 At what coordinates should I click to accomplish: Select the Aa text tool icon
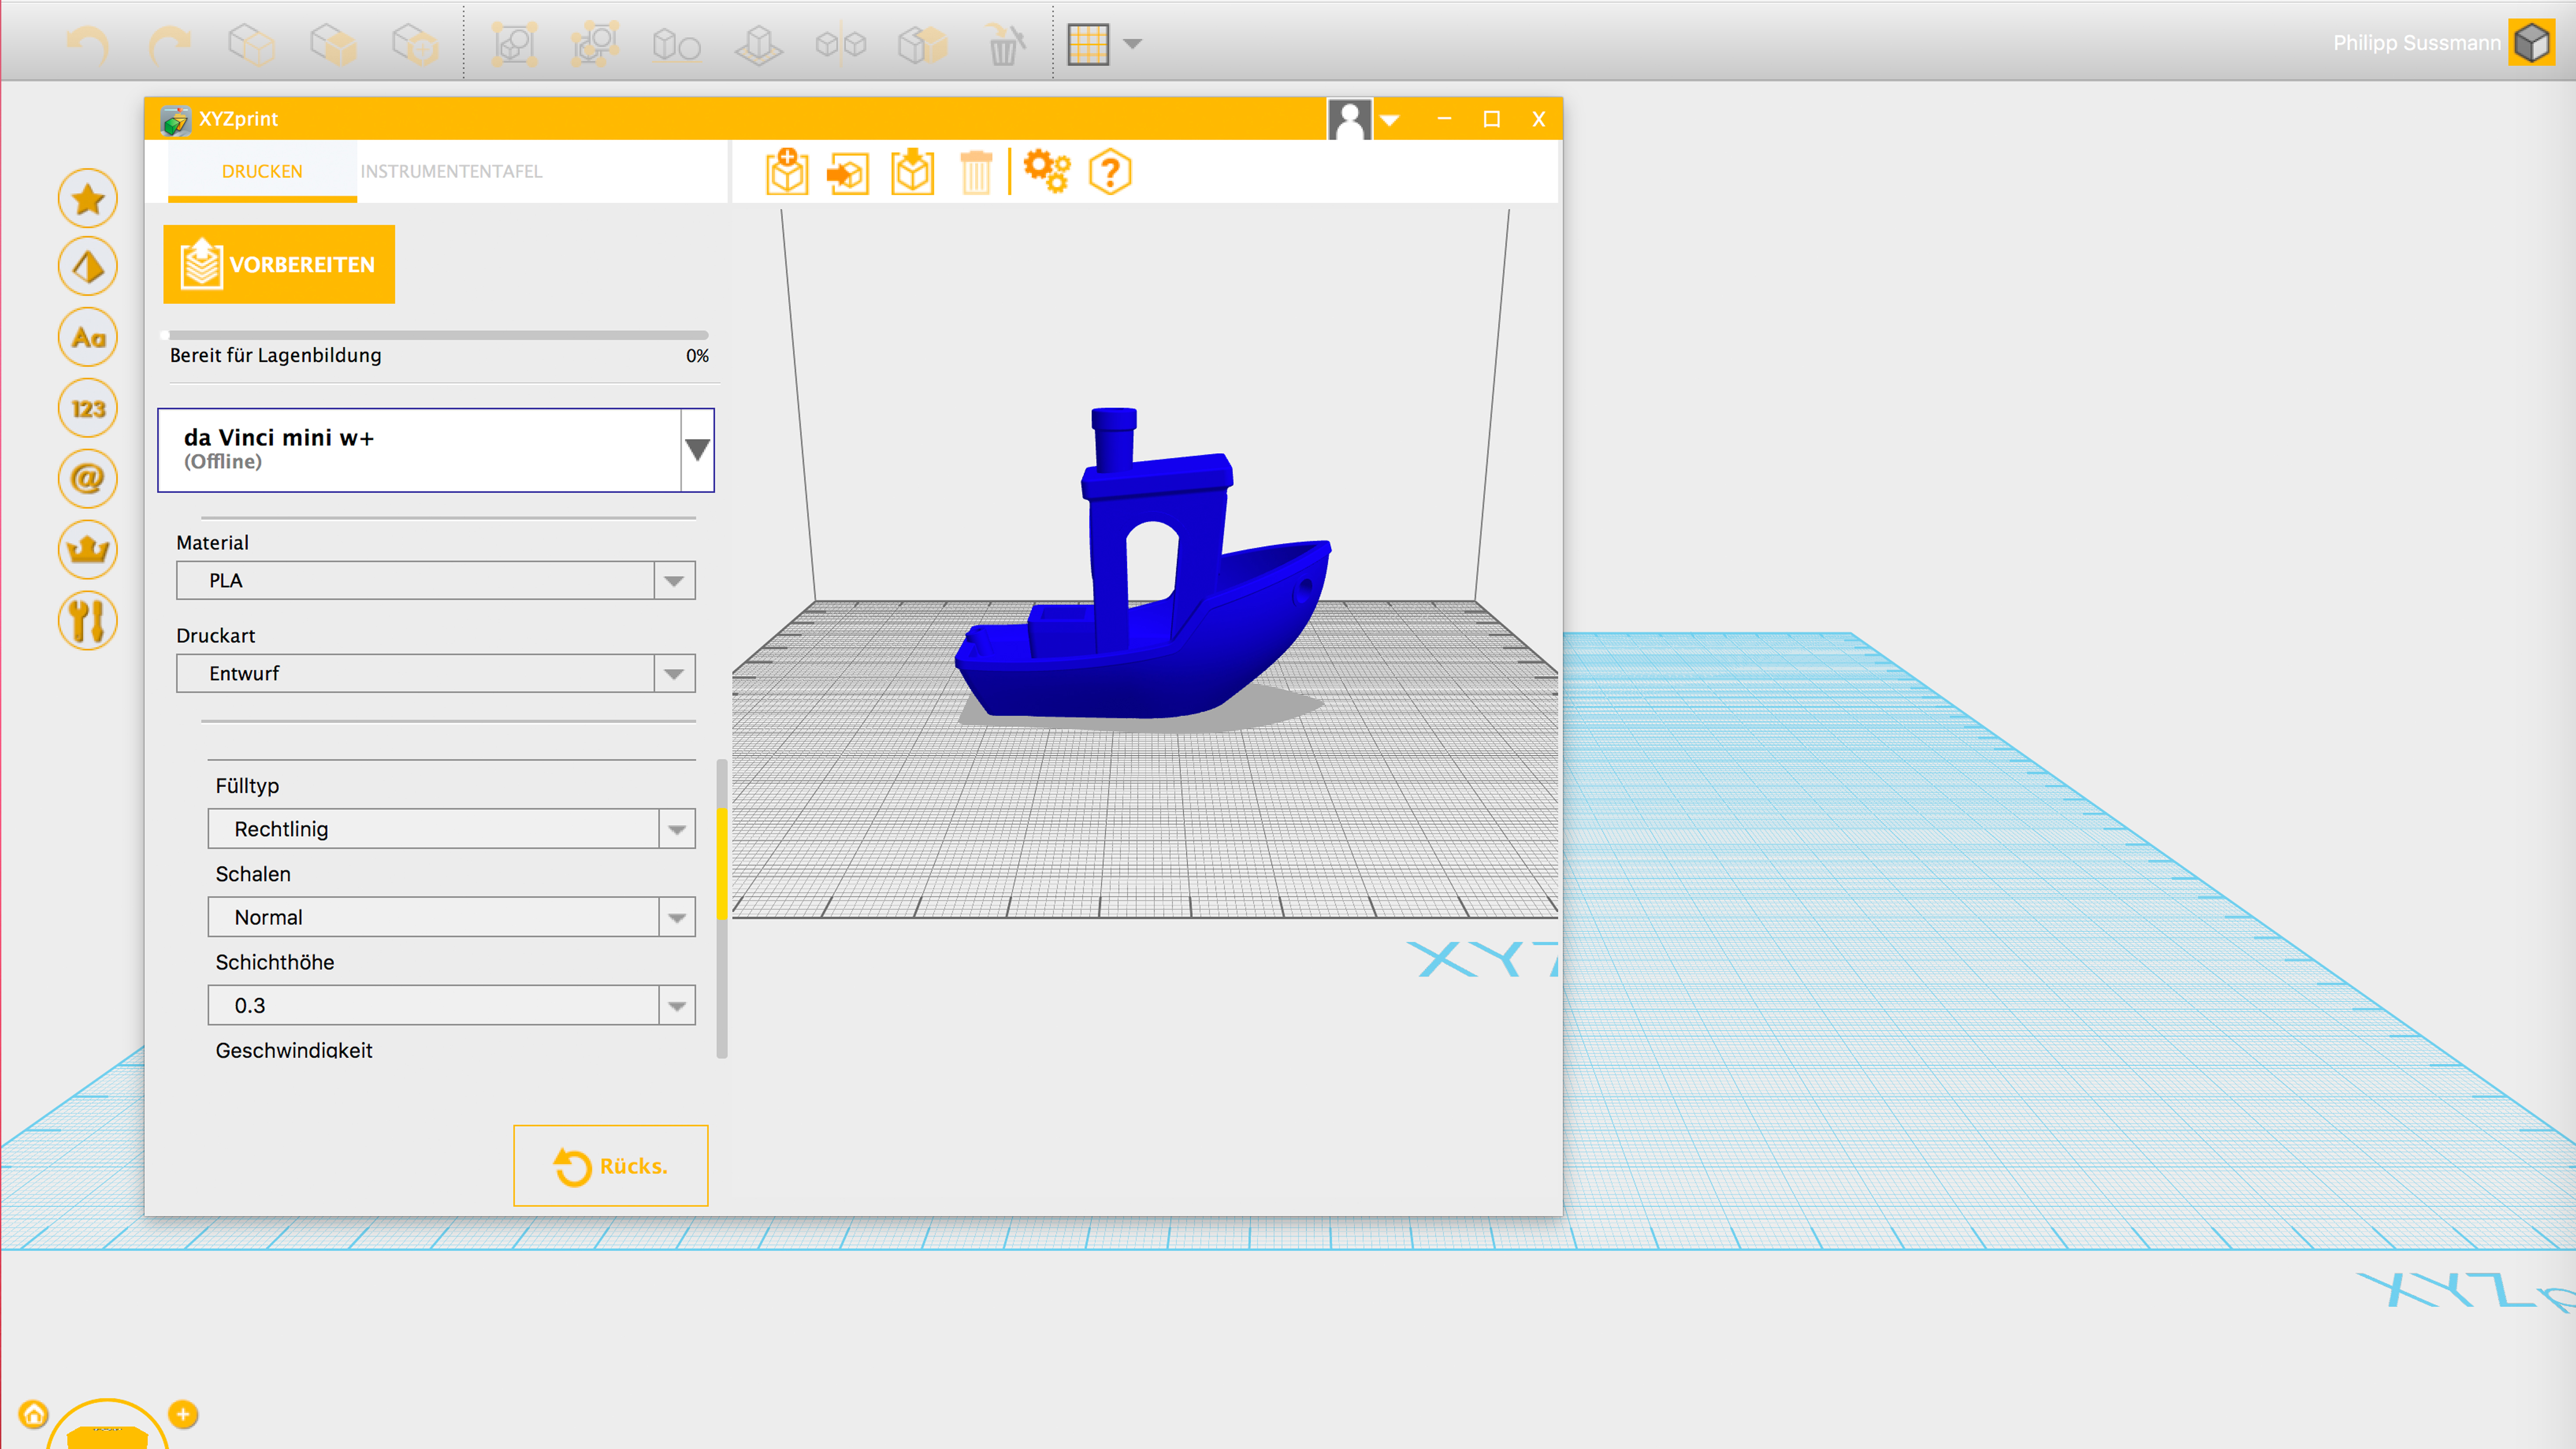[88, 338]
